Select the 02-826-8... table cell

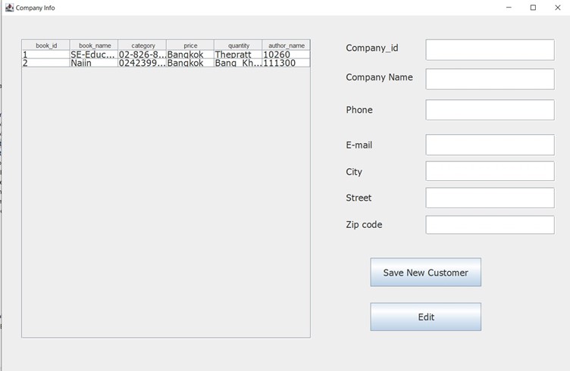tap(142, 55)
